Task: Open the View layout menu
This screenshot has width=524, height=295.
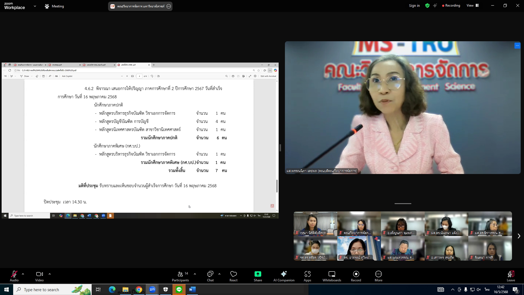Action: pyautogui.click(x=472, y=5)
